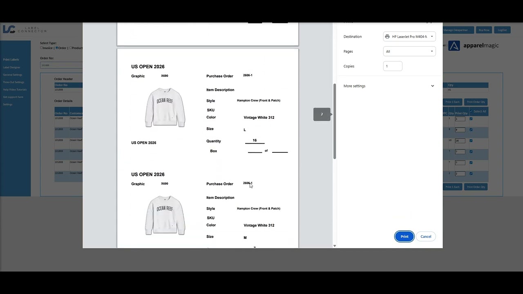Open the Destination printer dropdown
The image size is (523, 294).
click(x=409, y=36)
